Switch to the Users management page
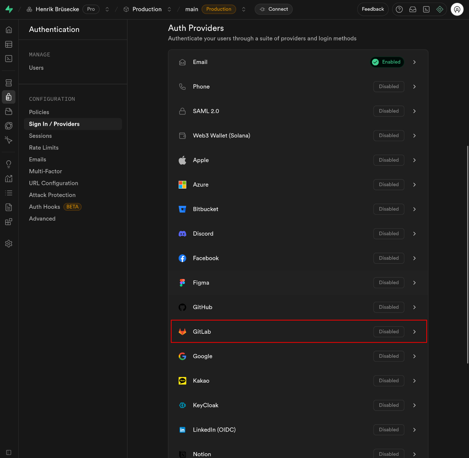The image size is (469, 458). [x=36, y=68]
